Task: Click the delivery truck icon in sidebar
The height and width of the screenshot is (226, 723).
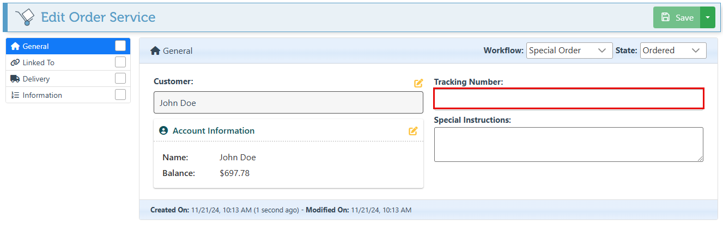Action: (x=15, y=79)
